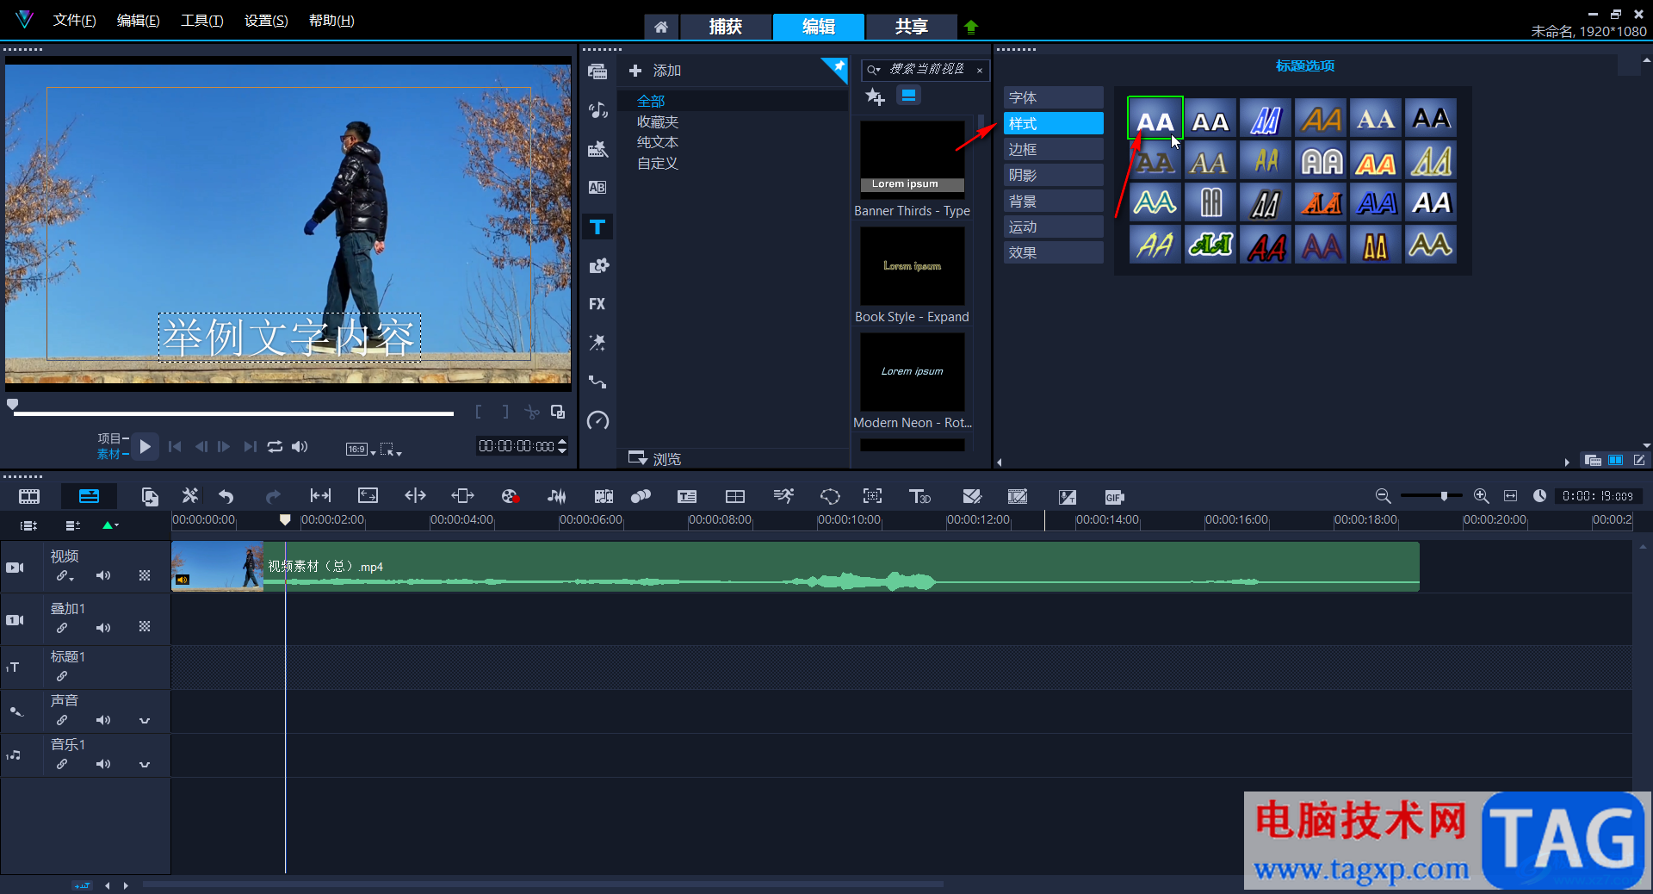Image resolution: width=1653 pixels, height=894 pixels.
Task: Open the 工具(T) menu
Action: [x=202, y=21]
